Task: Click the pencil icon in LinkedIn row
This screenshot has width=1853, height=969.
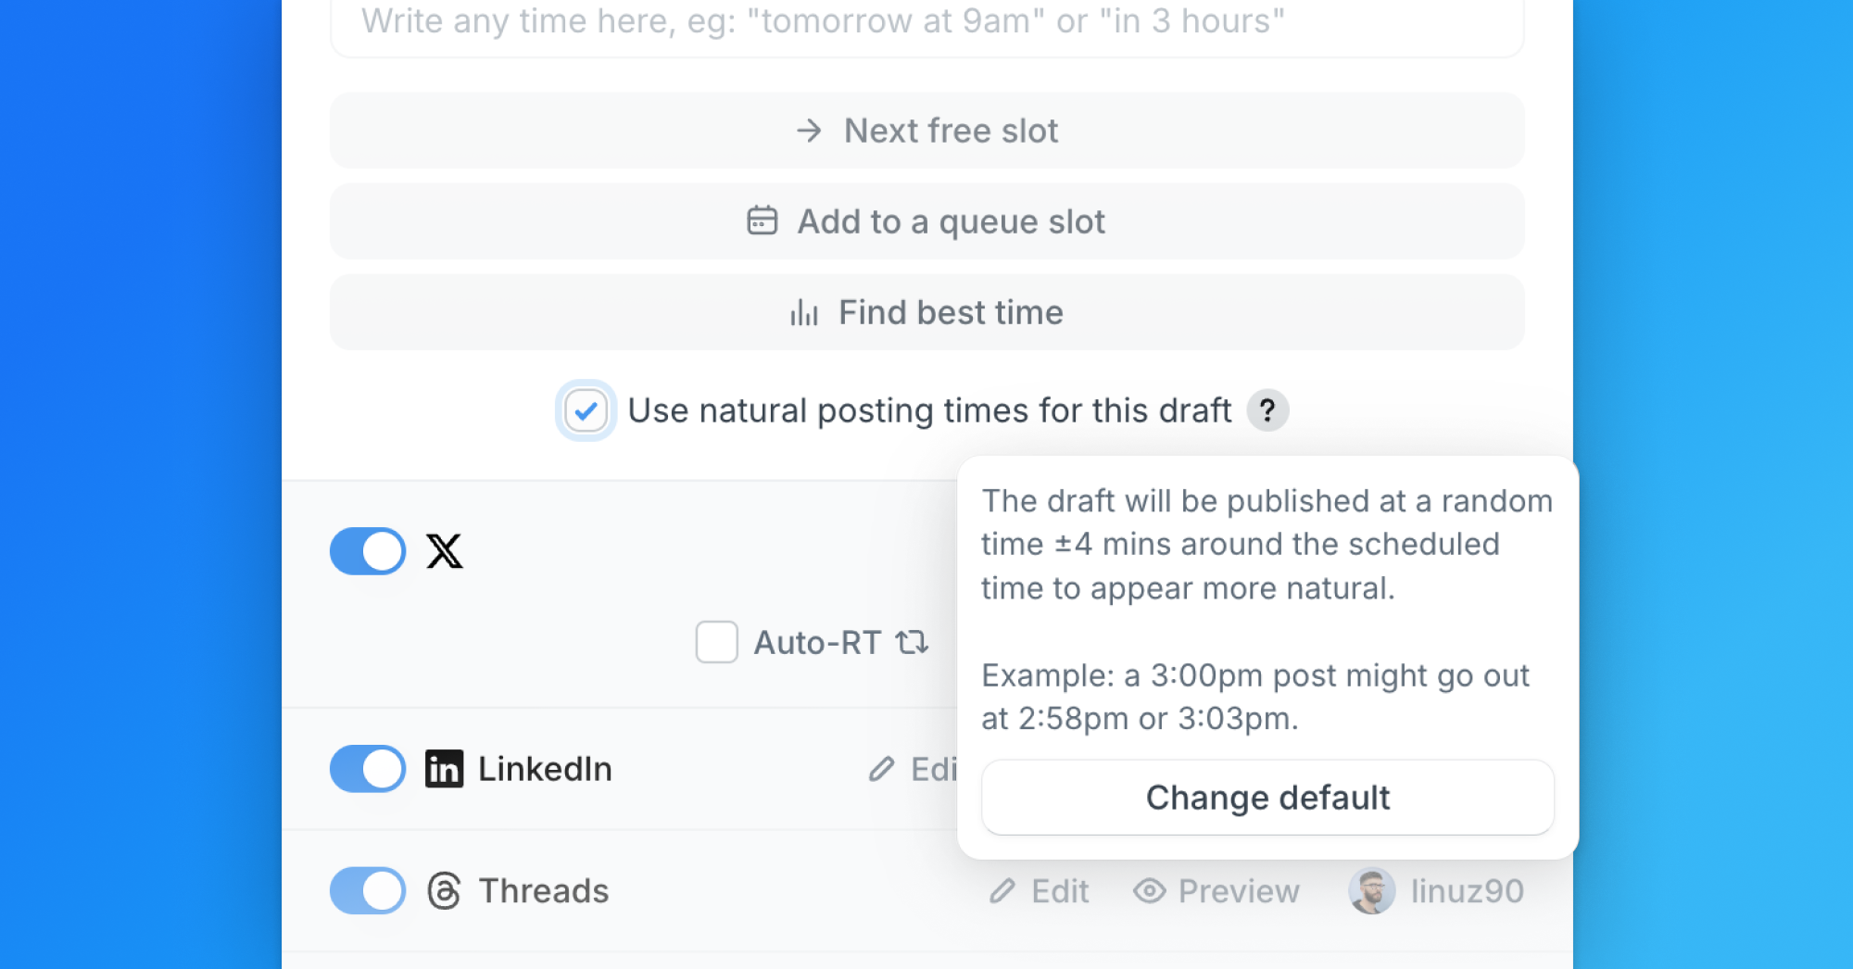Action: click(882, 769)
